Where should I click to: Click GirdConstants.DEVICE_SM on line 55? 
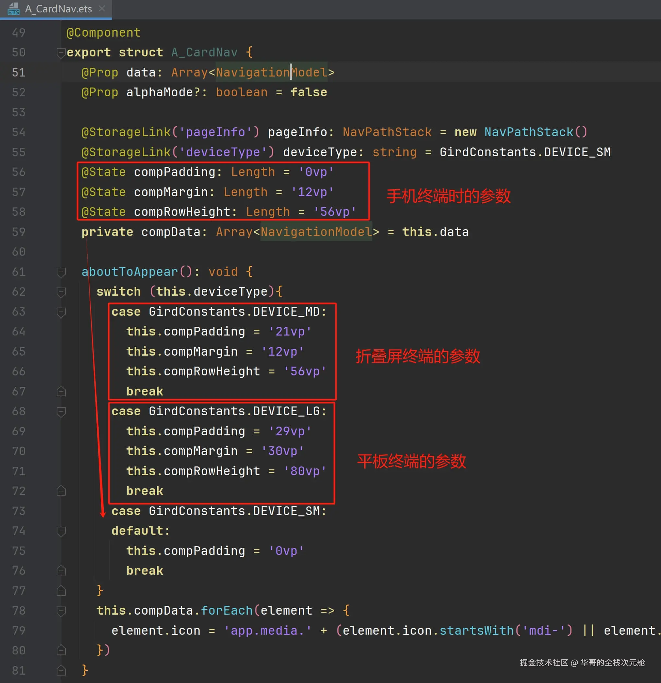coord(525,152)
